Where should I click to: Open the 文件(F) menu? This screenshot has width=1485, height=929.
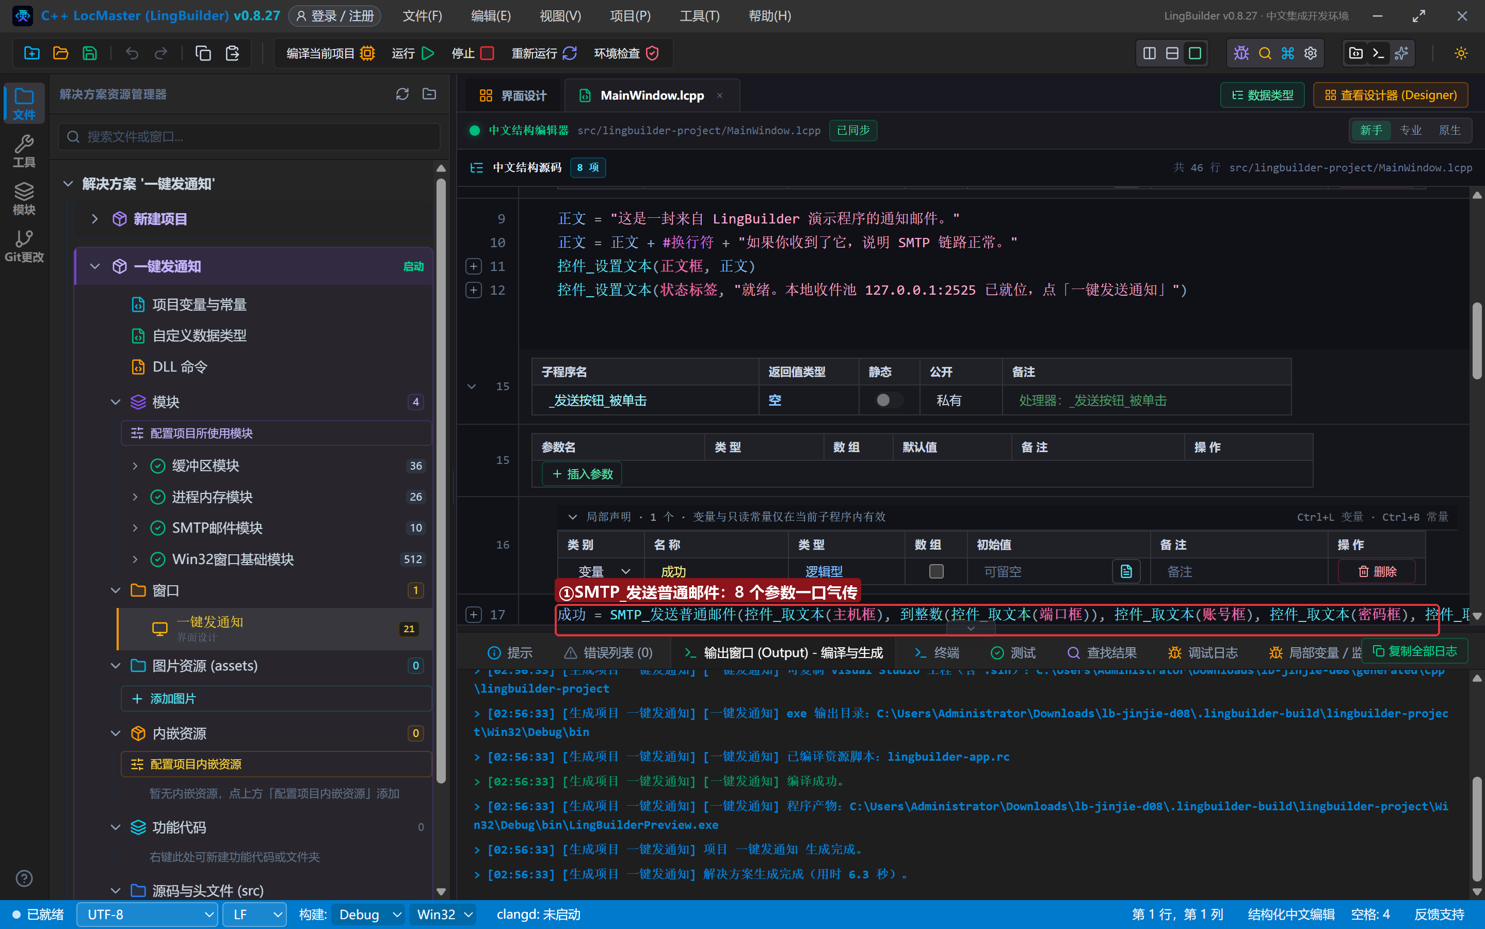coord(422,16)
